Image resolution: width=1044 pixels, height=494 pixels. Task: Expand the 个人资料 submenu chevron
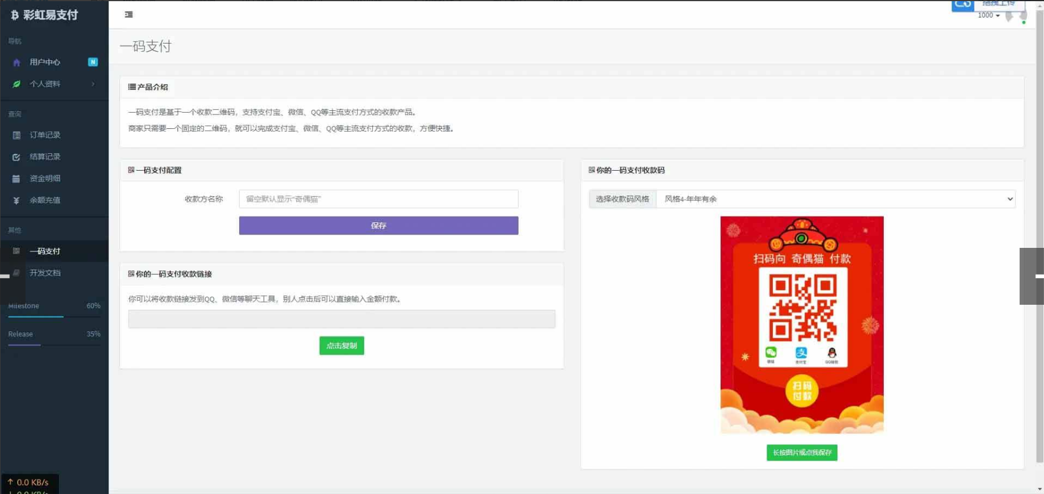point(93,84)
